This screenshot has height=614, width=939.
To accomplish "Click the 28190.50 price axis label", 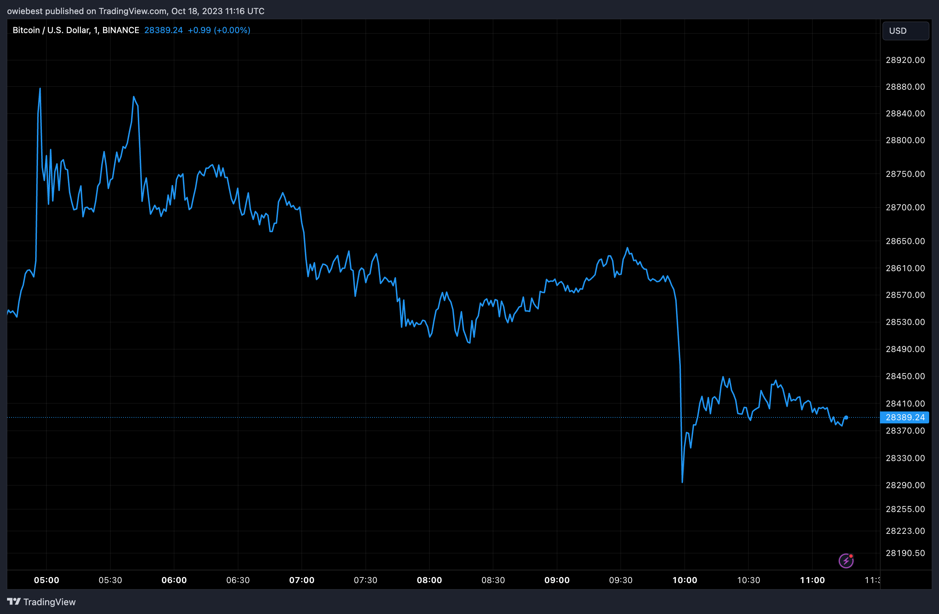I will pos(905,553).
